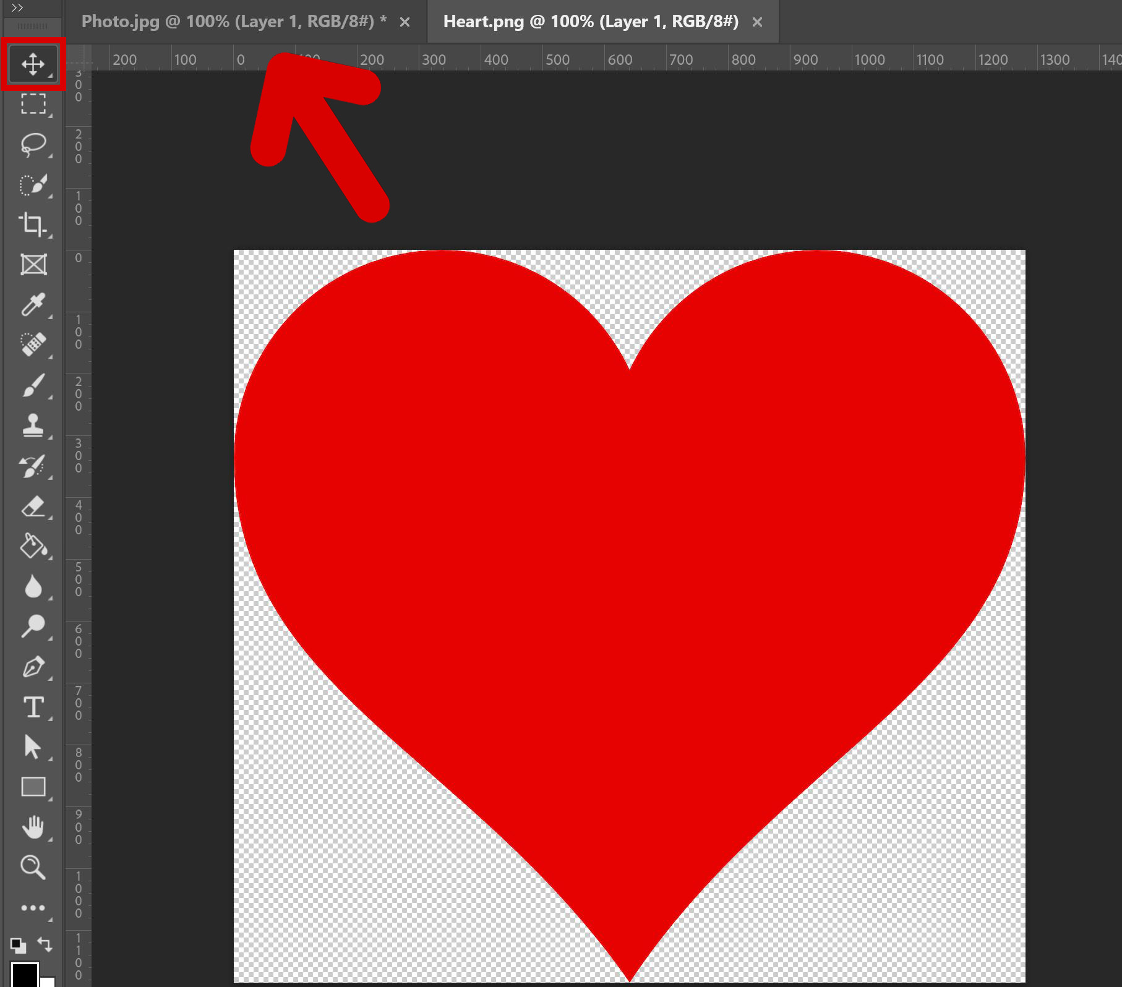Select the Rectangular Marquee tool
The image size is (1122, 987).
34,104
